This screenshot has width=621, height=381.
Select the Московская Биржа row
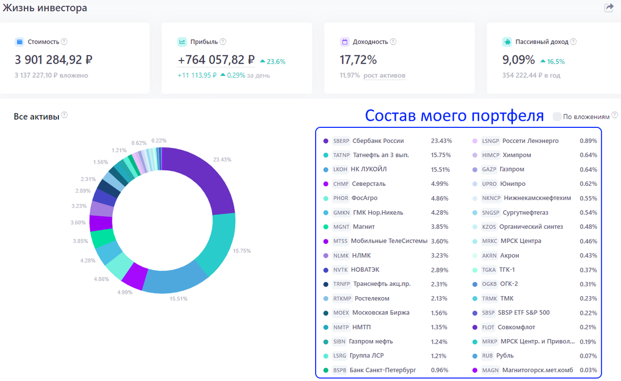(x=387, y=313)
